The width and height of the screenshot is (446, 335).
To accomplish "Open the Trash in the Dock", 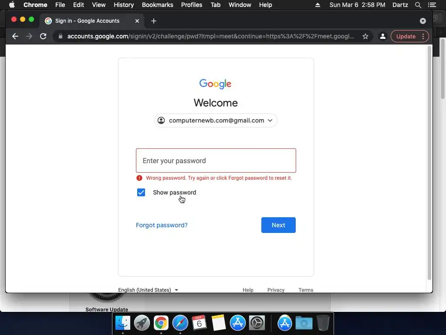I will 323,323.
